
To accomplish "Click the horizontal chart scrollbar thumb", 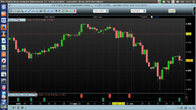I will (x=170, y=107).
